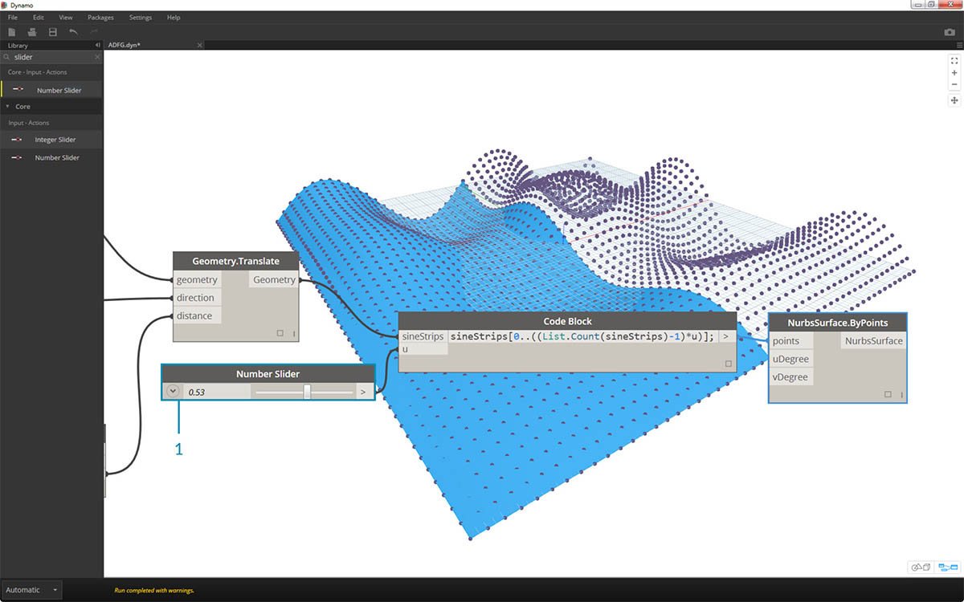The height and width of the screenshot is (602, 964).
Task: Click the Undo arrow icon
Action: (73, 32)
